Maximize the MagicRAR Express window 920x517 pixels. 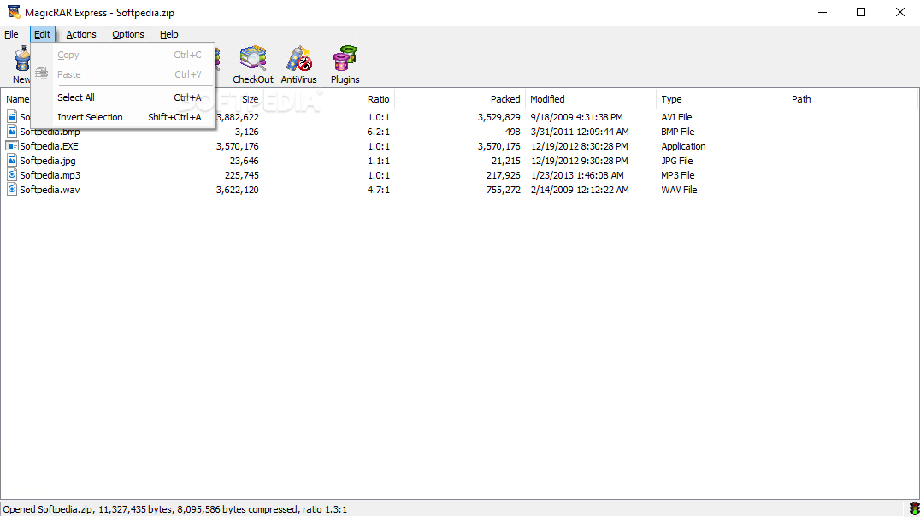[861, 12]
